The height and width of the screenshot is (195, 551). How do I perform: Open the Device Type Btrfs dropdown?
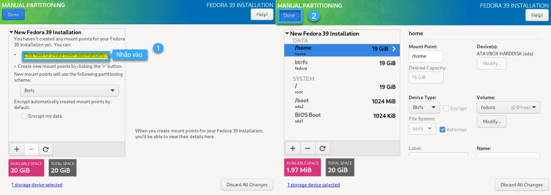click(x=424, y=107)
